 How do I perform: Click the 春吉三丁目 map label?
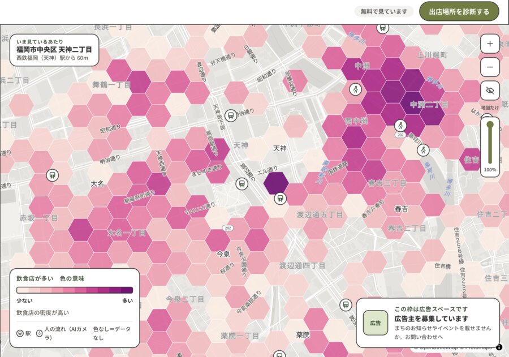387,183
